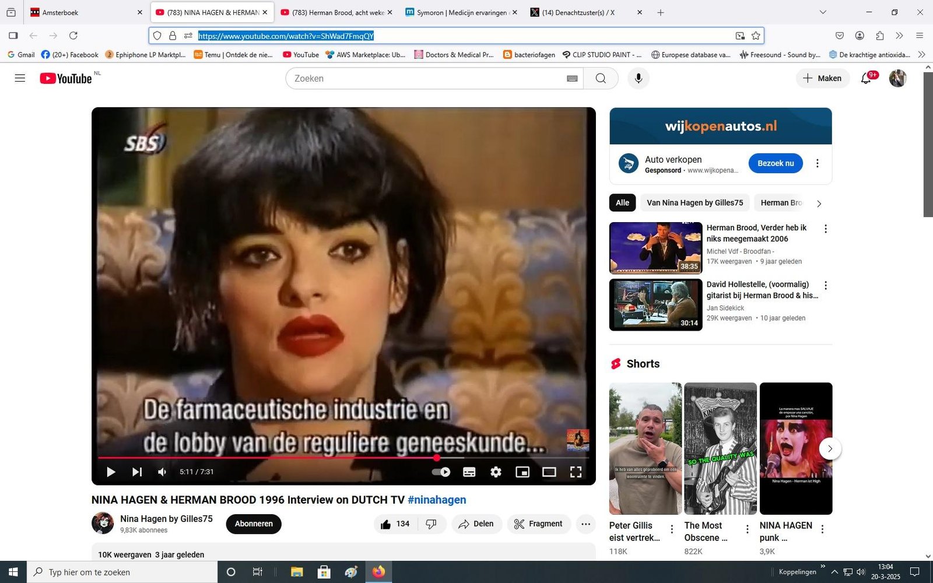
Task: Click the Abonneren subscribe button
Action: click(254, 524)
